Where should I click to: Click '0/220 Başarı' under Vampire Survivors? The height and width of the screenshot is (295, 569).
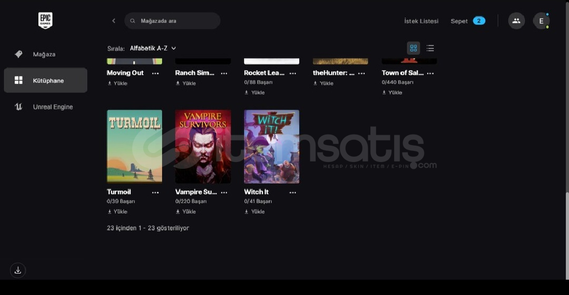[x=191, y=201]
